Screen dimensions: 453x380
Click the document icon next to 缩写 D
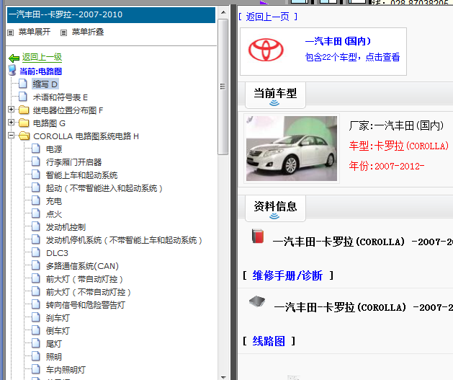pos(23,84)
